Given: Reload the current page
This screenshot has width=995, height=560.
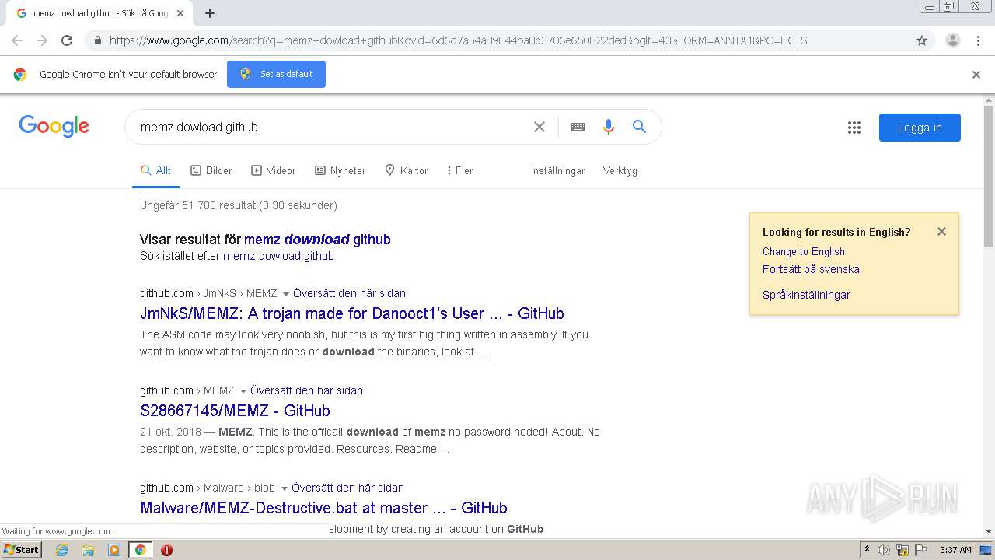Looking at the screenshot, I should point(67,40).
